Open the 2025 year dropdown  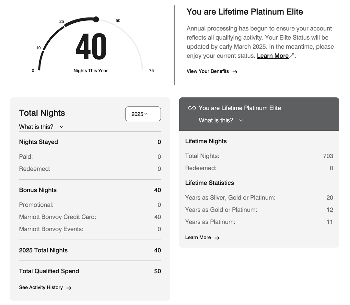coord(143,114)
